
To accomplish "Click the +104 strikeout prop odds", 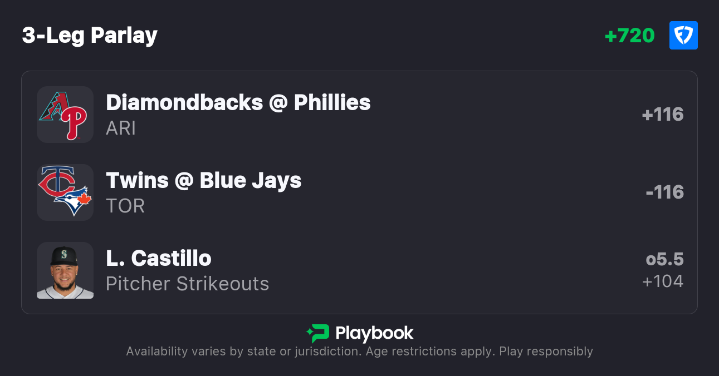I will tap(662, 281).
